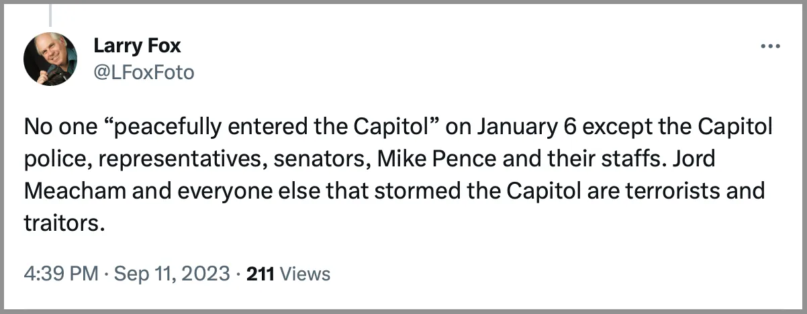Open the Larry Fox display name link
Viewport: 807px width, 314px height.
(x=137, y=46)
